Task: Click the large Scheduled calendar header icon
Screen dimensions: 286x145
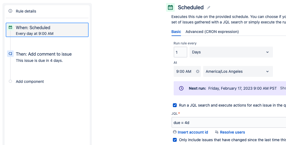Action: (x=170, y=7)
